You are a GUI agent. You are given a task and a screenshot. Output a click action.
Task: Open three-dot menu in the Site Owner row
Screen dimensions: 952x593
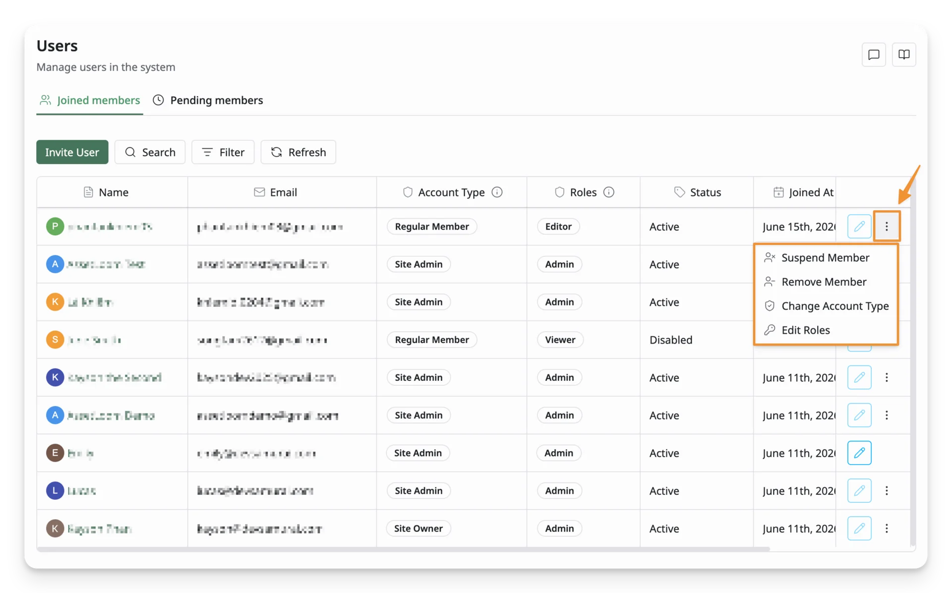[x=887, y=529]
